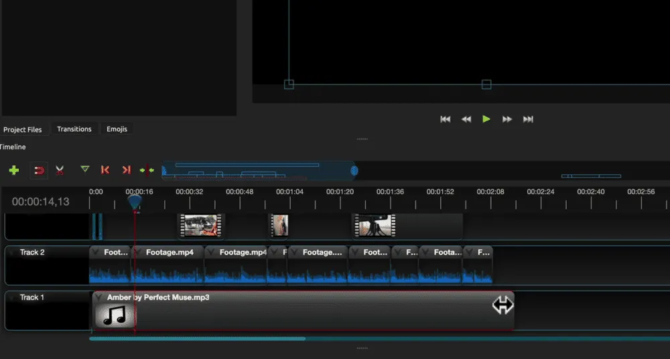This screenshot has height=359, width=670.
Task: Open the Emojis tab
Action: (x=117, y=129)
